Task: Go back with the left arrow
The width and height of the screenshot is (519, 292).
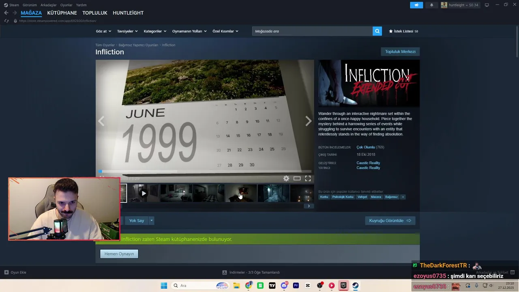Action: 6,13
